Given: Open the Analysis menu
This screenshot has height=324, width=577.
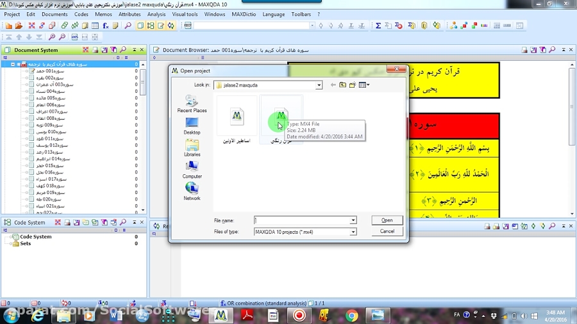Looking at the screenshot, I should coord(156,14).
